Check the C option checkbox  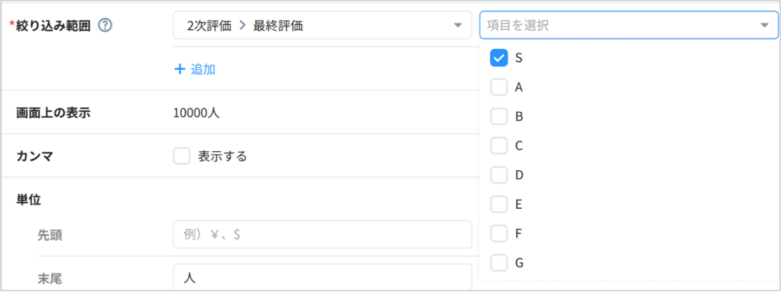point(499,146)
